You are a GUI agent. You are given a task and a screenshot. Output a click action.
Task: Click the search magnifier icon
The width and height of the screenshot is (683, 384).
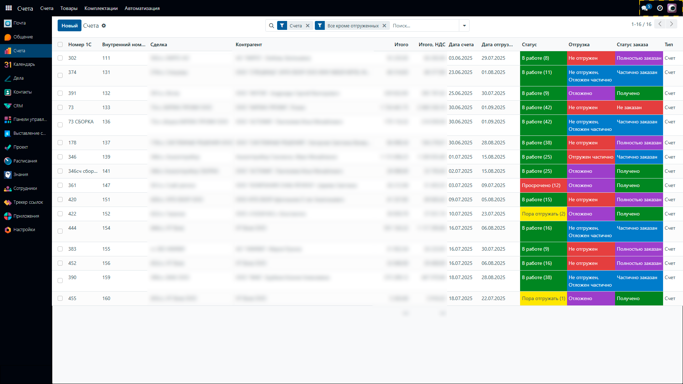[271, 26]
